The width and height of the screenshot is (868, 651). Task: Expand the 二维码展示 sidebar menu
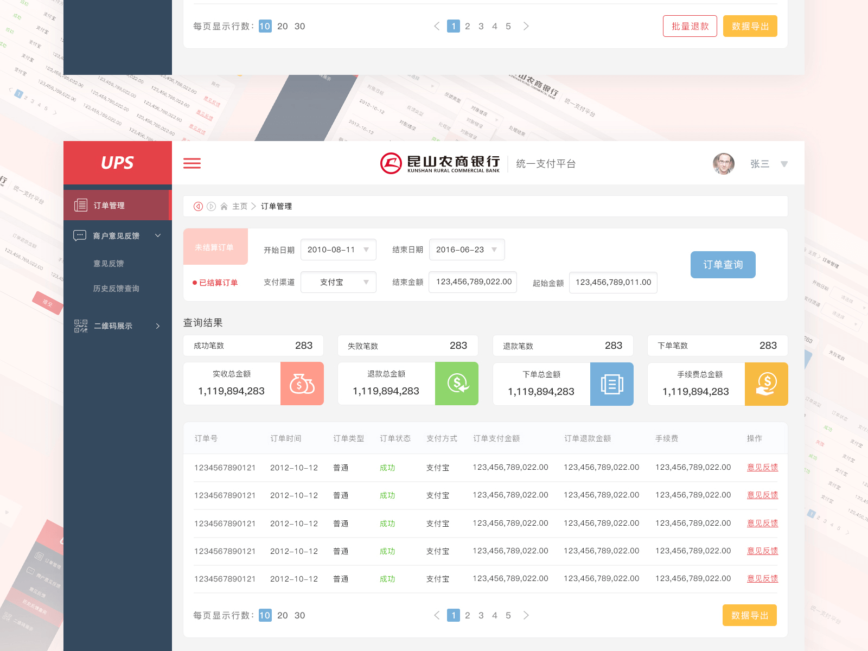coord(118,325)
